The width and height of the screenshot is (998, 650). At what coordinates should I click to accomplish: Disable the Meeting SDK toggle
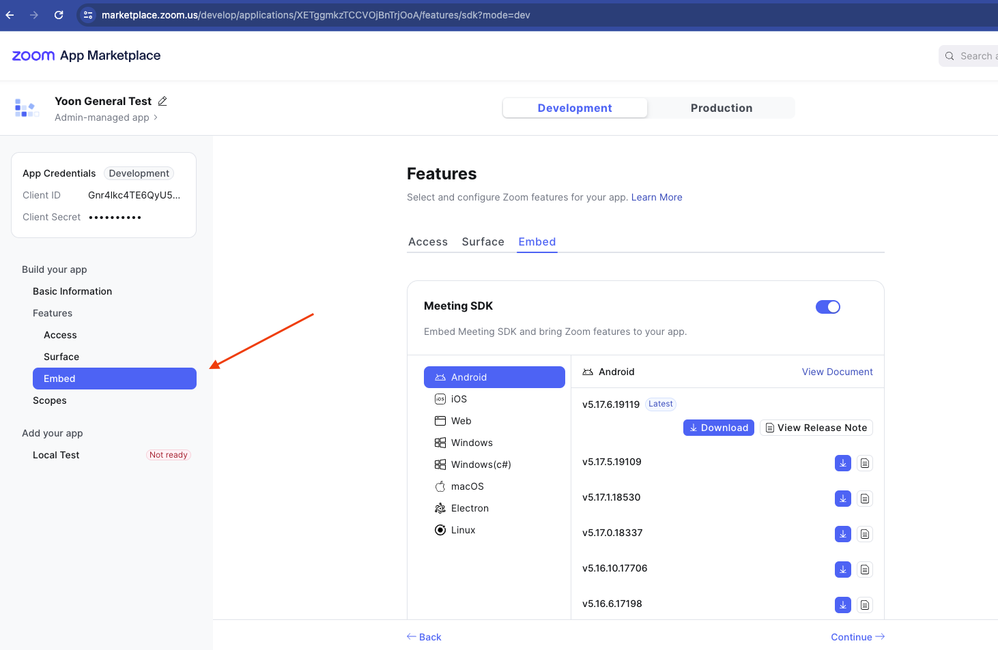pos(828,307)
